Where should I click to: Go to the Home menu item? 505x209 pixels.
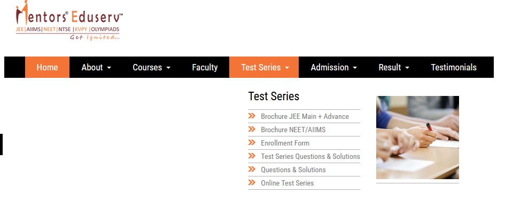(47, 67)
